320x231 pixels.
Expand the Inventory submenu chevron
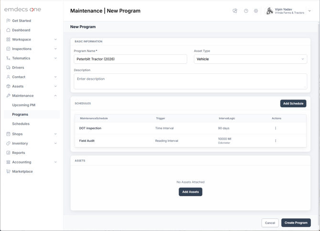pyautogui.click(x=55, y=143)
